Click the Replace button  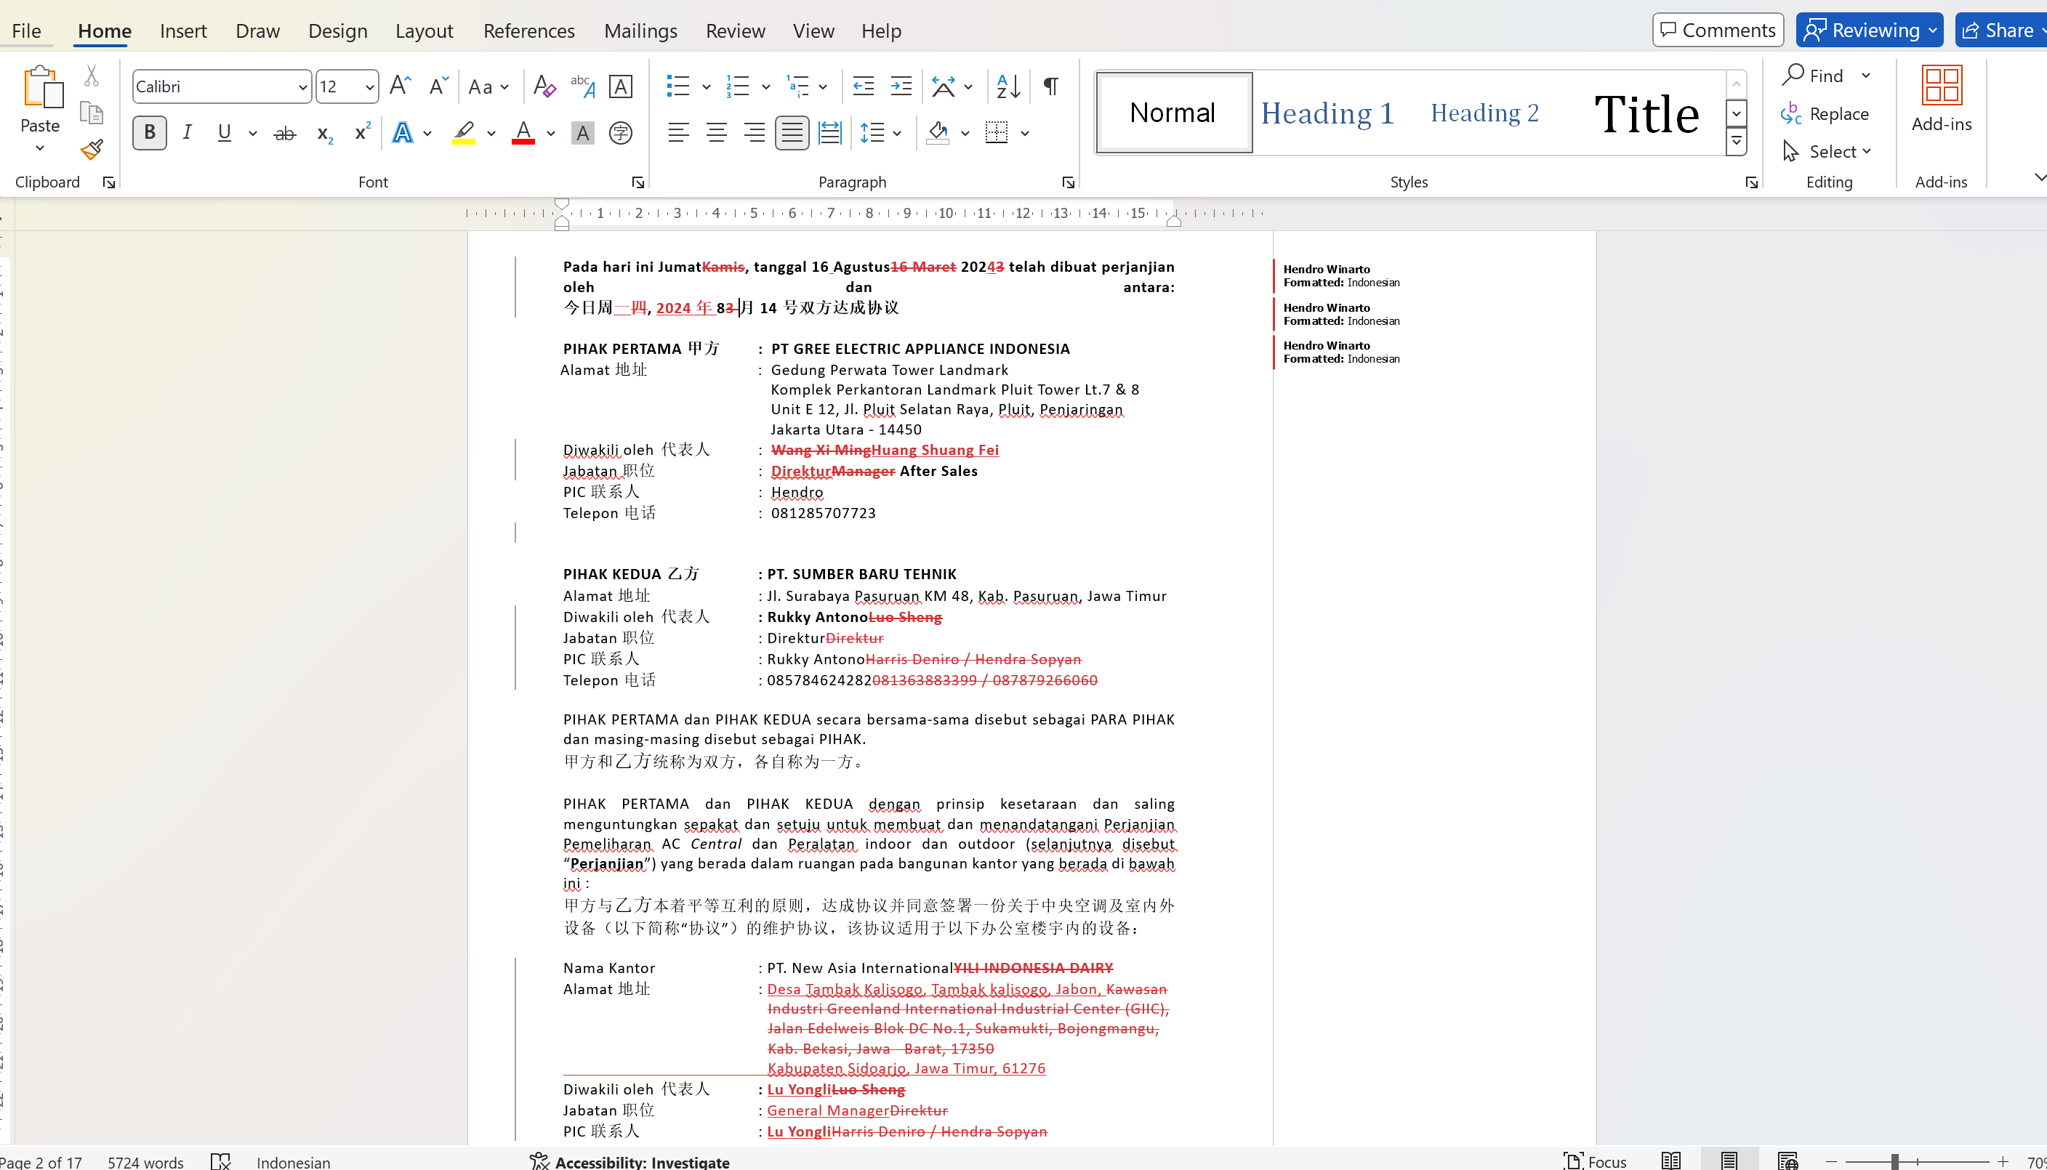tap(1825, 113)
